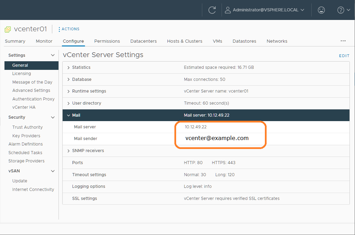This screenshot has width=355, height=235.
Task: Select the Configure tab
Action: (73, 41)
